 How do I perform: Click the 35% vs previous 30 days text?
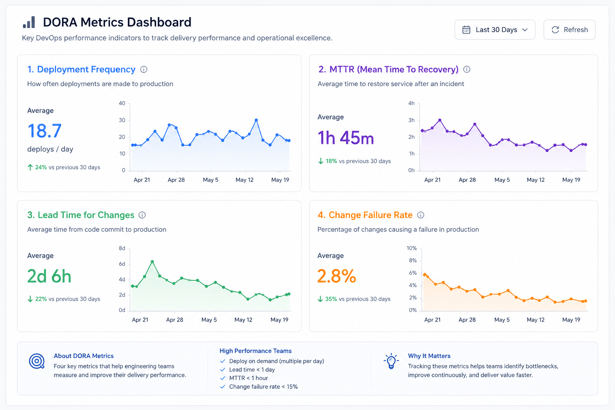pos(358,299)
